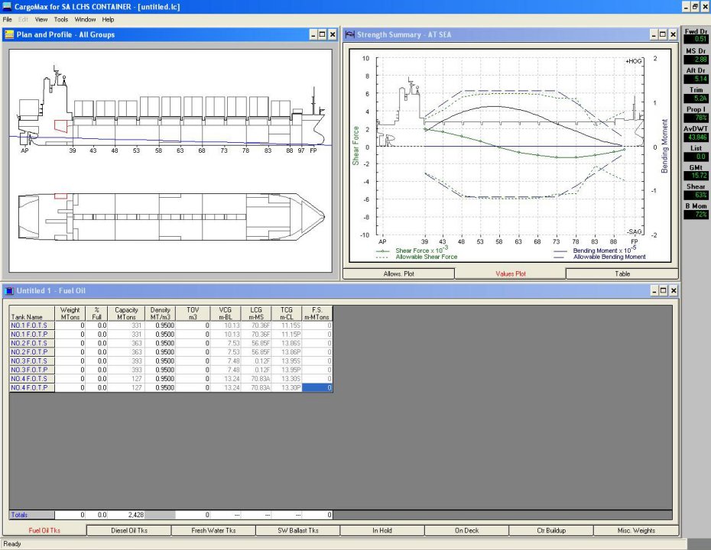Maximize the Plan and Profile window
The height and width of the screenshot is (550, 711).
[322, 34]
